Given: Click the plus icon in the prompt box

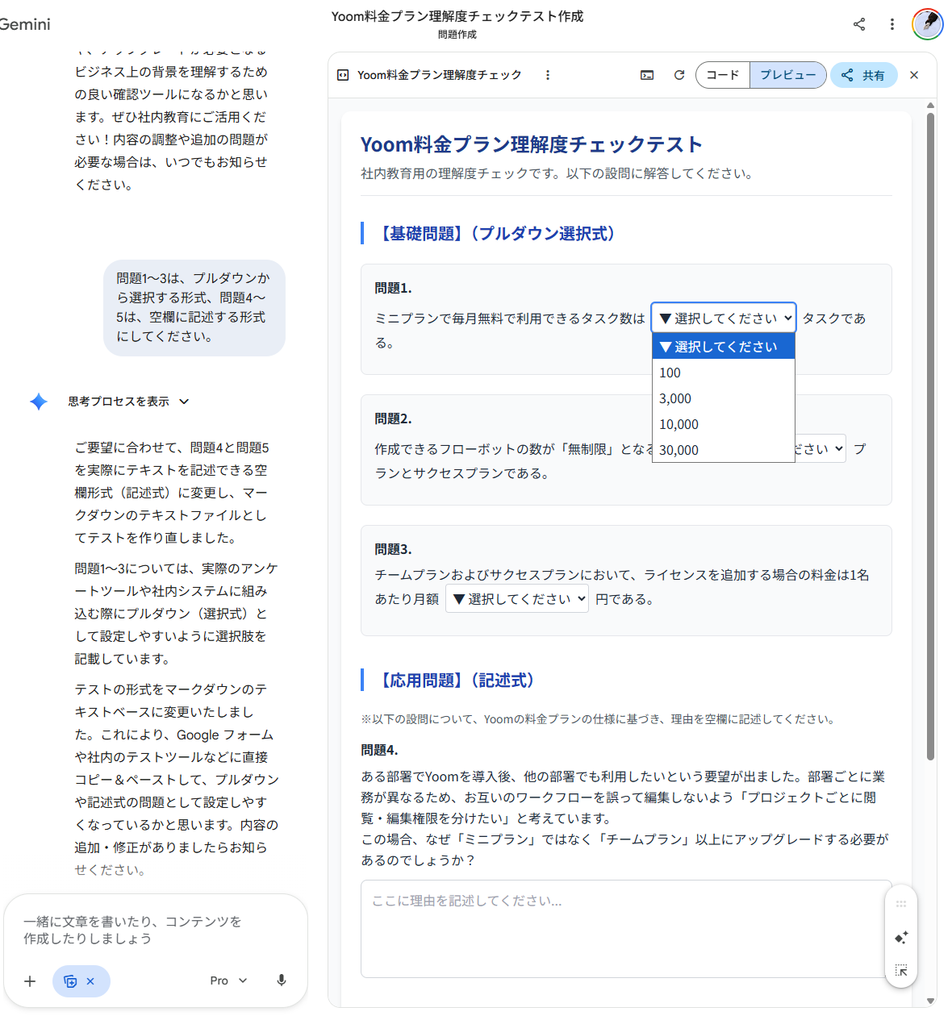Looking at the screenshot, I should point(30,981).
